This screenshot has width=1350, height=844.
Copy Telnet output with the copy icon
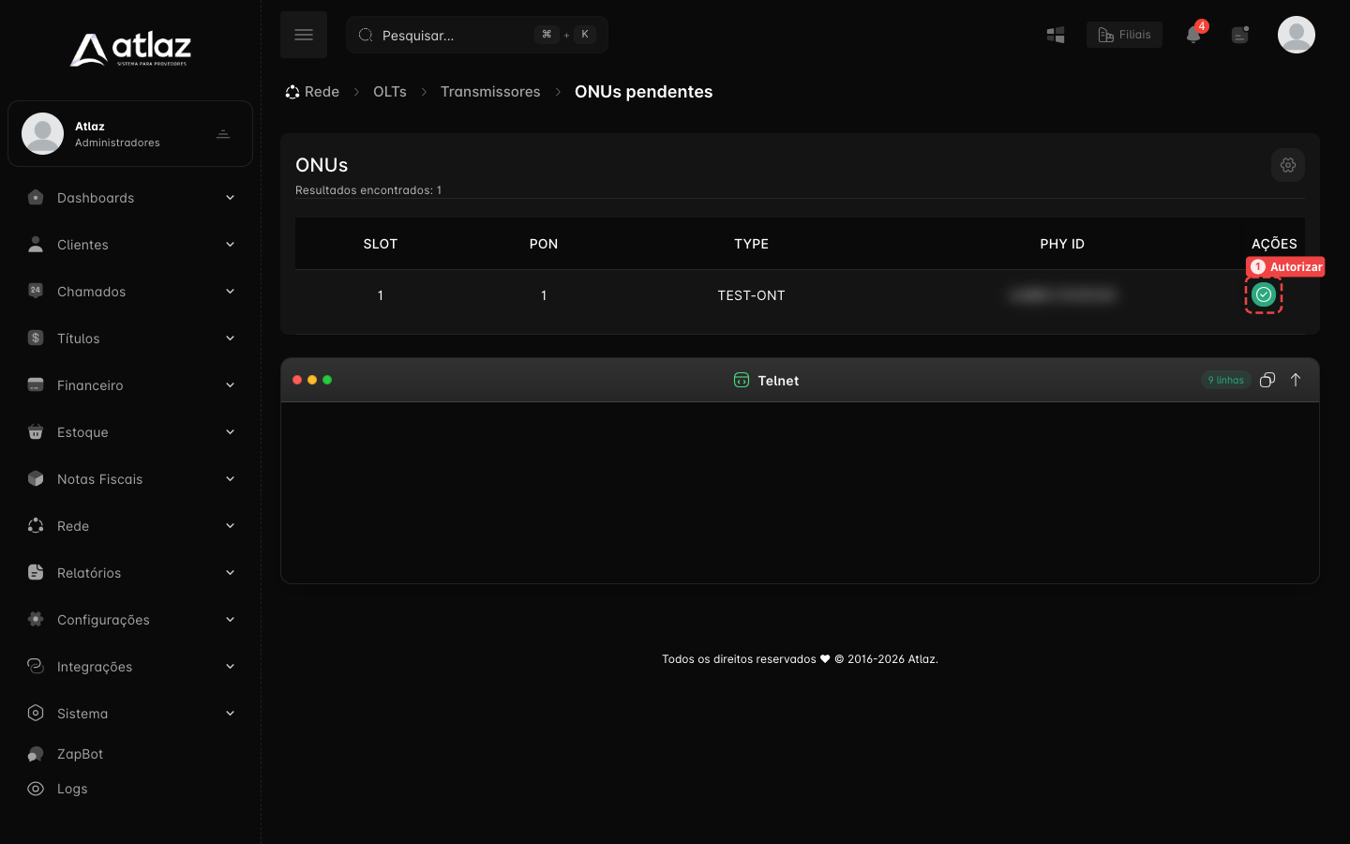1267,380
